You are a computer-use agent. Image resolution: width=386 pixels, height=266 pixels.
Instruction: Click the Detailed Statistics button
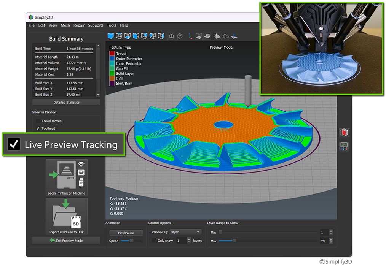(67, 103)
